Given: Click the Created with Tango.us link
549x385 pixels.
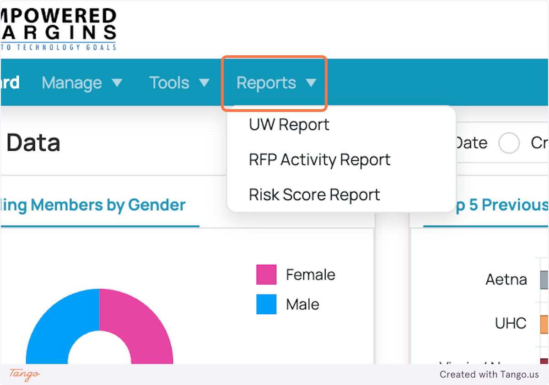Looking at the screenshot, I should [x=489, y=374].
